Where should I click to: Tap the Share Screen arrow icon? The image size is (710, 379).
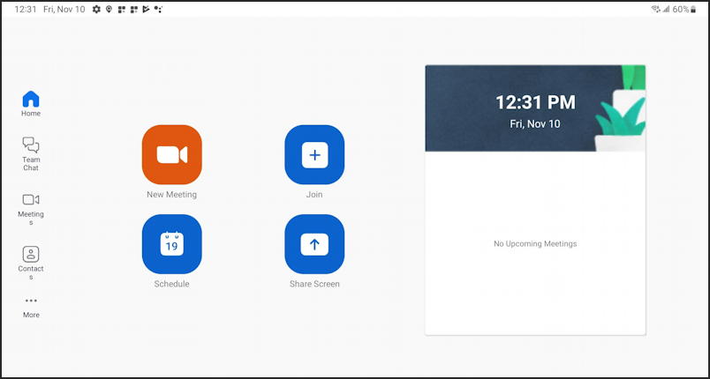[x=314, y=244]
